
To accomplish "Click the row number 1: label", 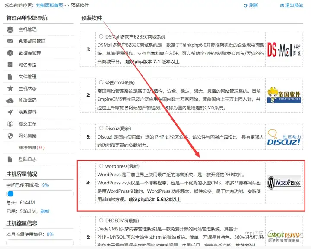I will click(89, 49).
